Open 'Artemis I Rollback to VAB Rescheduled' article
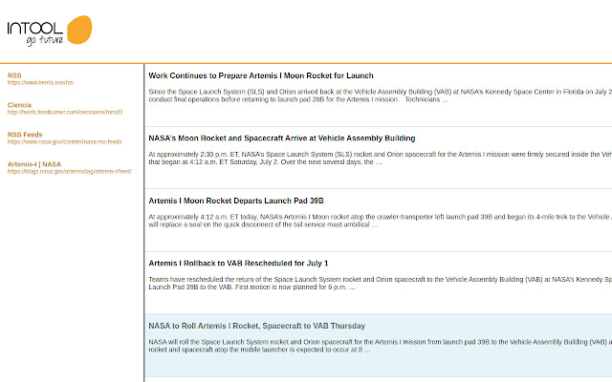Screen dimensions: 612x382 point(238,264)
